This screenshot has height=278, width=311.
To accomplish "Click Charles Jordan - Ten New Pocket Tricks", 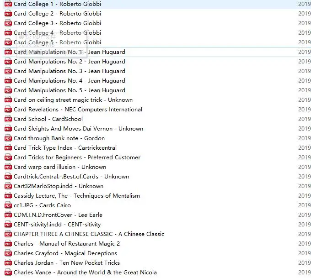I will point(66,263).
